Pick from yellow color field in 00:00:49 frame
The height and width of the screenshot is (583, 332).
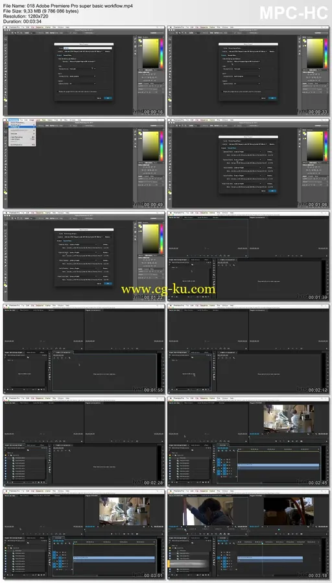[150, 145]
